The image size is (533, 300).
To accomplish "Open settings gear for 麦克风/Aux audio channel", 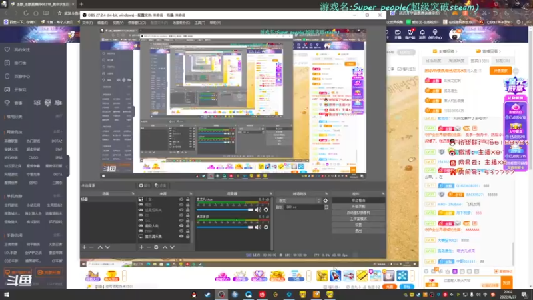I will pyautogui.click(x=266, y=210).
